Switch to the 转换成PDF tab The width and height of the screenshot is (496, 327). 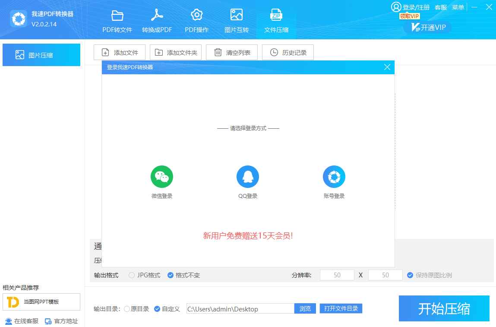point(157,21)
